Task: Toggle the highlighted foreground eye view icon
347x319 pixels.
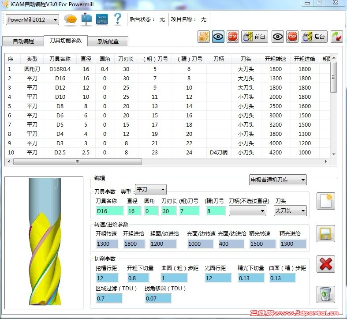Action: click(218, 37)
